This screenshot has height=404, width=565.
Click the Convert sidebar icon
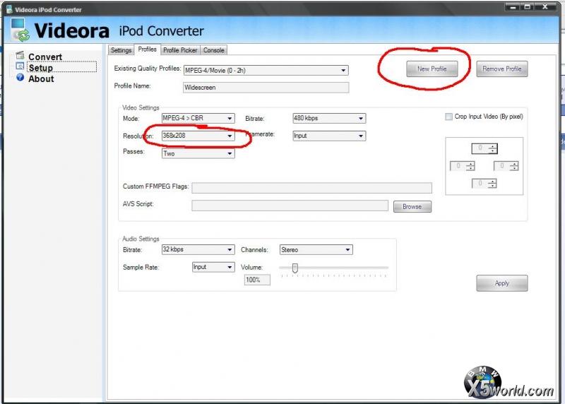point(20,55)
